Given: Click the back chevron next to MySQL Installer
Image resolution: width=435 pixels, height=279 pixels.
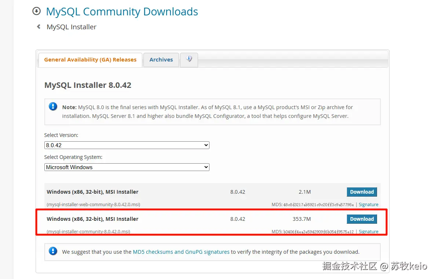Looking at the screenshot, I should click(39, 27).
